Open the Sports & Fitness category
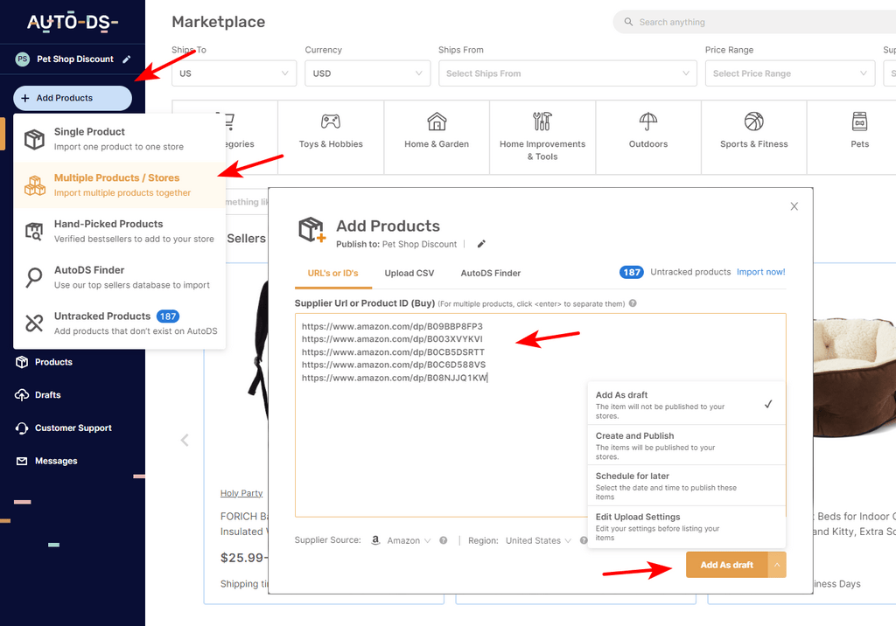Image resolution: width=896 pixels, height=626 pixels. [753, 137]
